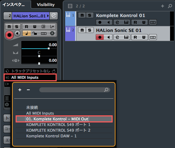This screenshot has height=148, width=175.
Task: Click the Edit Instrument (e) button in the inspector header
Action: tap(53, 16)
